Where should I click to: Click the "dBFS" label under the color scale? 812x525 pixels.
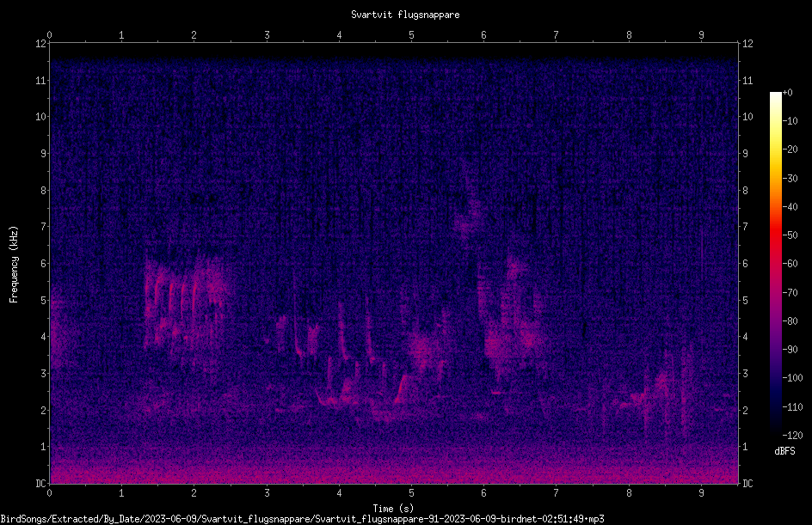(x=784, y=451)
